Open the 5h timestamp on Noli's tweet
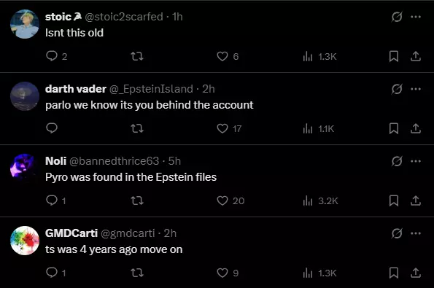 click(x=174, y=161)
